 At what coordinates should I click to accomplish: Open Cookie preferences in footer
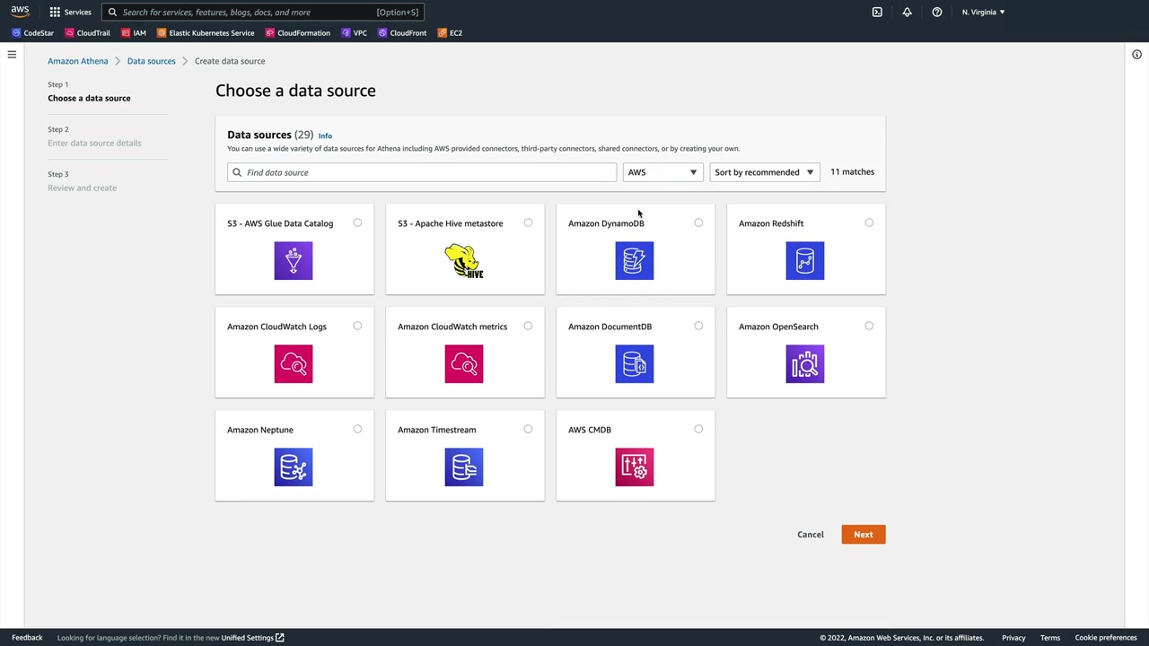1106,638
